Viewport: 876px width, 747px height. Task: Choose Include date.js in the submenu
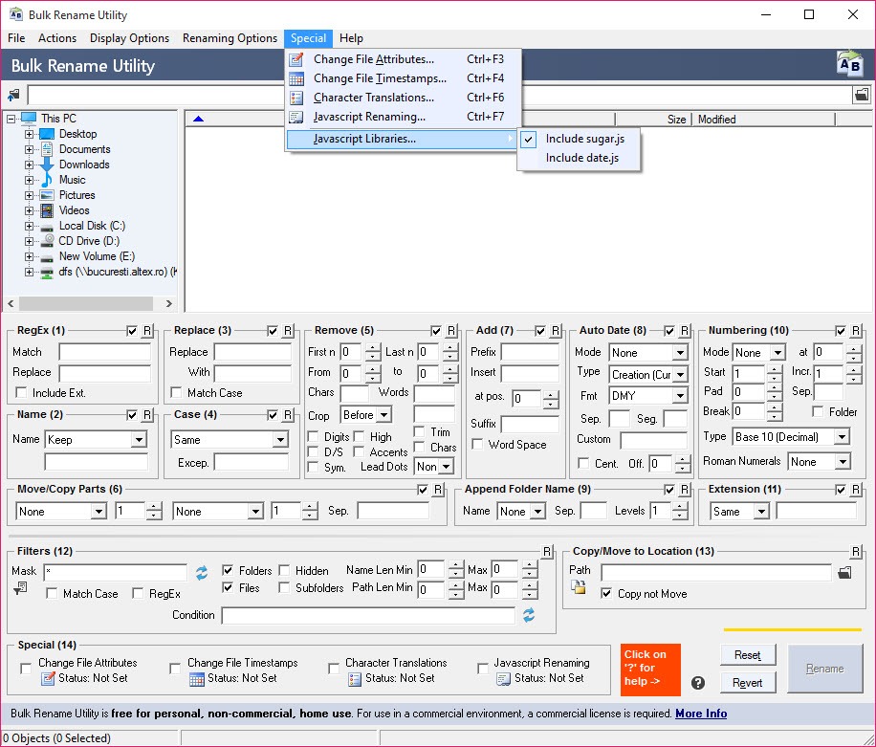pyautogui.click(x=579, y=158)
